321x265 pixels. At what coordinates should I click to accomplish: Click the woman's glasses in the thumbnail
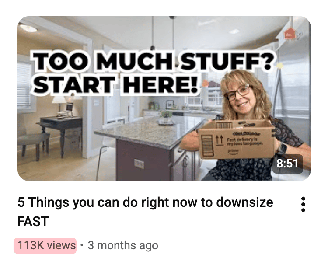[x=238, y=93]
